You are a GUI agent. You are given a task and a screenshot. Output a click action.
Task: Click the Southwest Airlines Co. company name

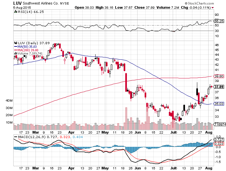click(41, 3)
